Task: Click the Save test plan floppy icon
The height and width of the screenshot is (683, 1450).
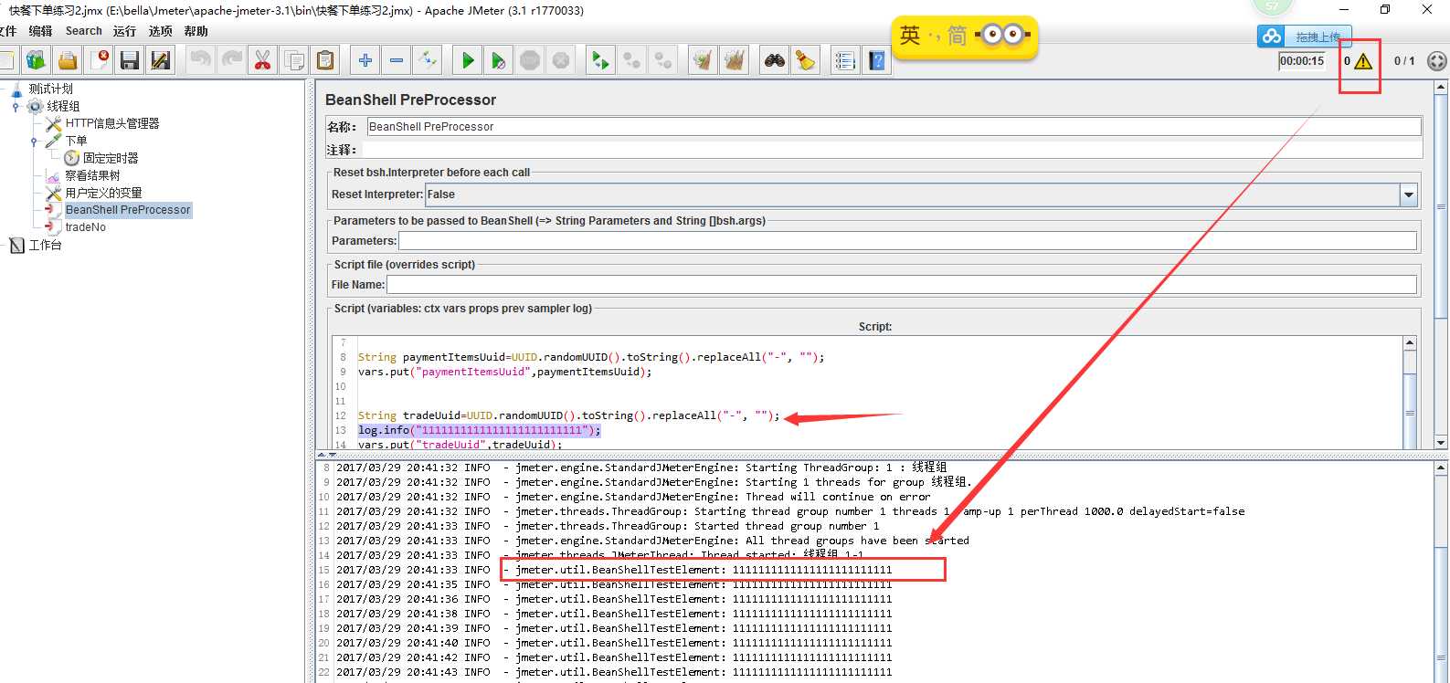Action: (130, 61)
